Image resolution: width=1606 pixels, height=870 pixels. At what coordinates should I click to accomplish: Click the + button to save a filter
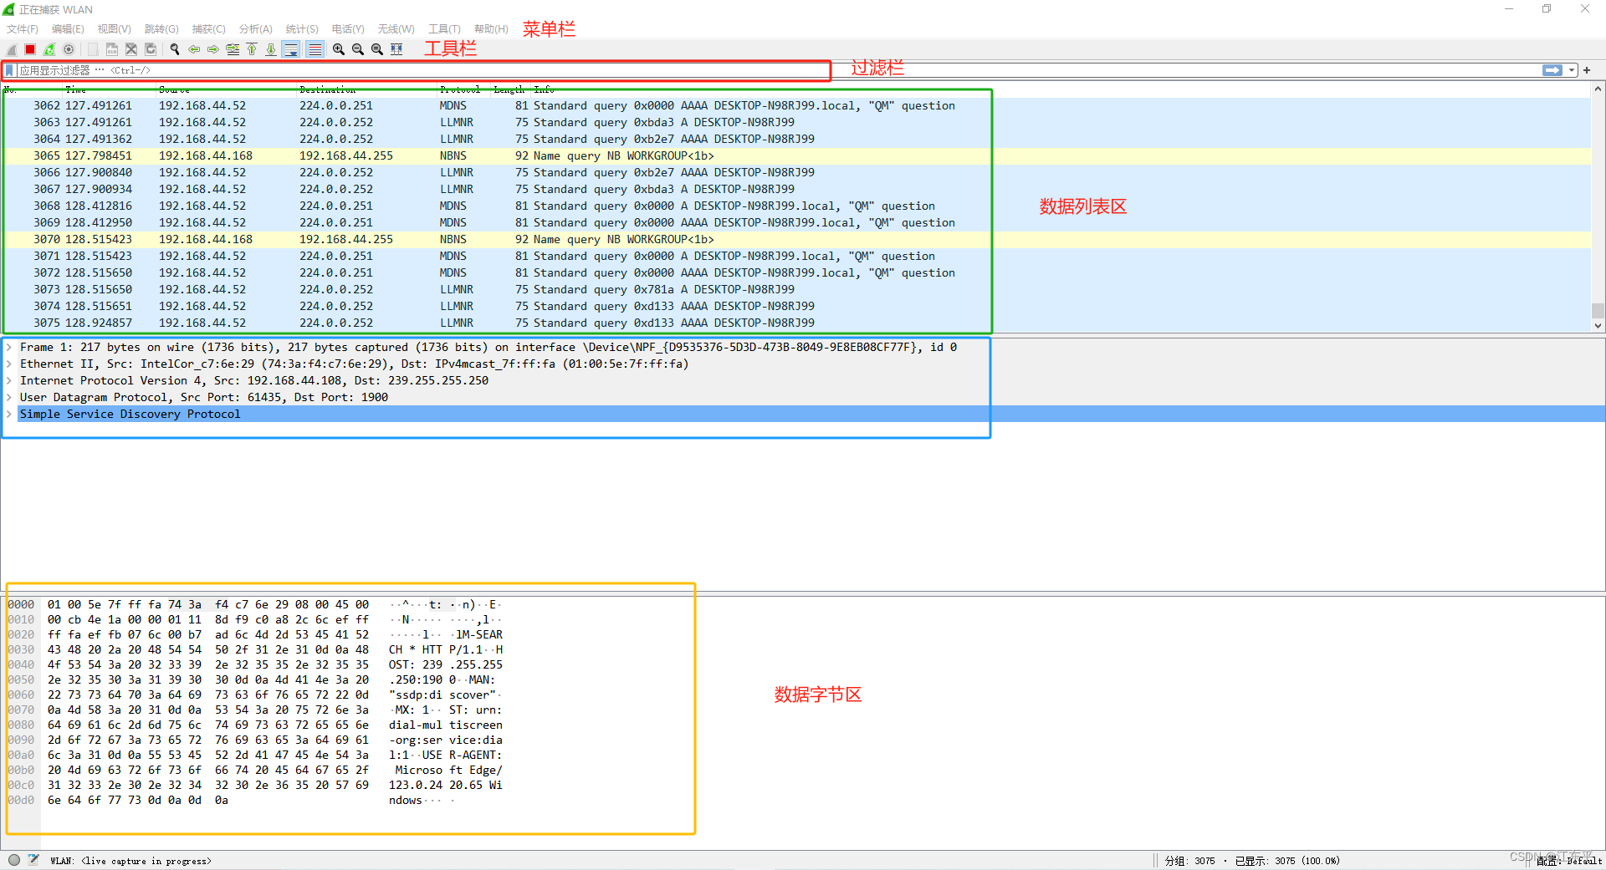[1587, 70]
